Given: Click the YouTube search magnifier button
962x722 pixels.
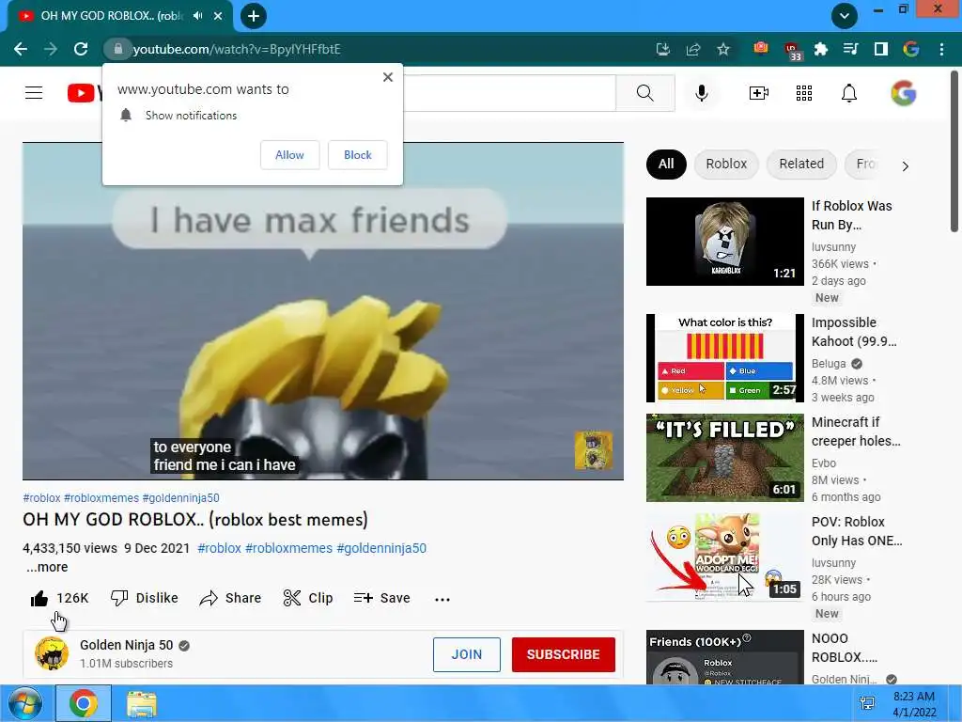Looking at the screenshot, I should (644, 93).
